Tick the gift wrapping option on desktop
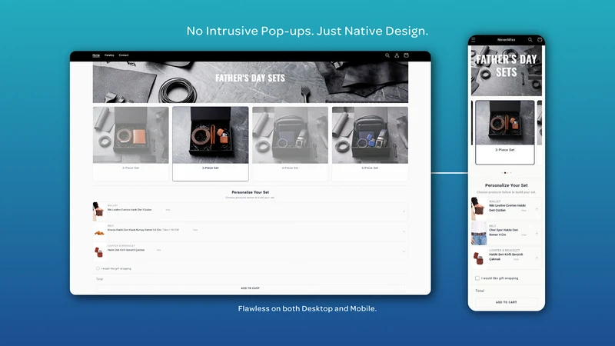The image size is (615, 346). pyautogui.click(x=98, y=268)
